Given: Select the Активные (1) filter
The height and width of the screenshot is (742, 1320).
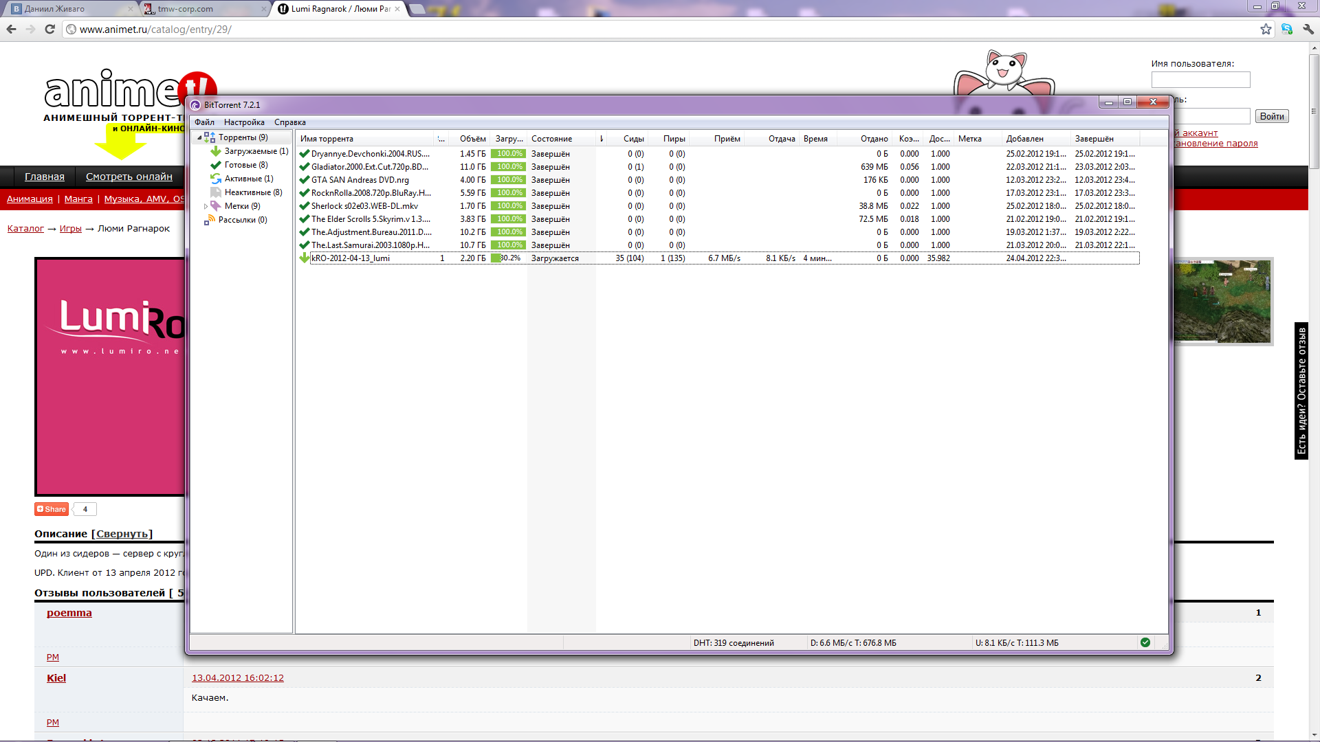Looking at the screenshot, I should pyautogui.click(x=249, y=179).
